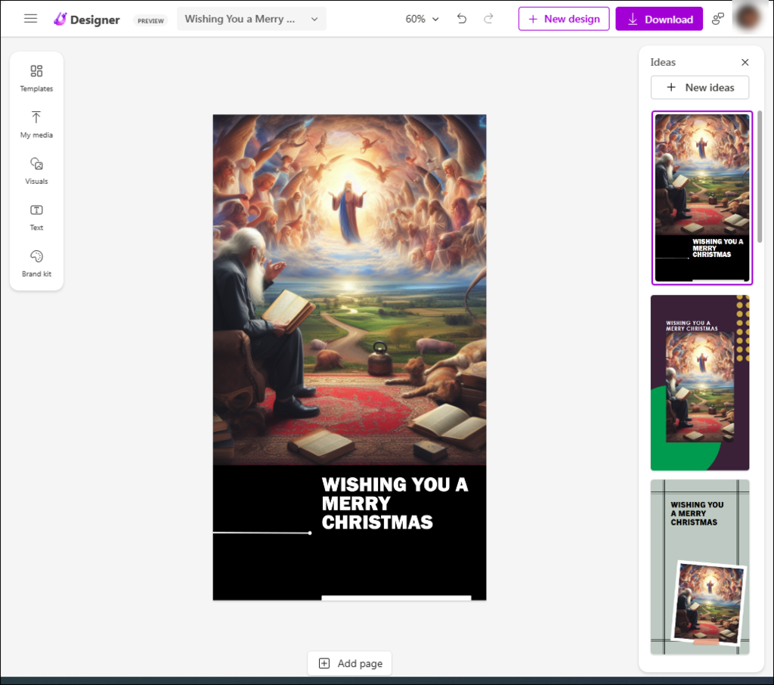The height and width of the screenshot is (685, 774).
Task: Click the Designer logo icon
Action: point(60,19)
